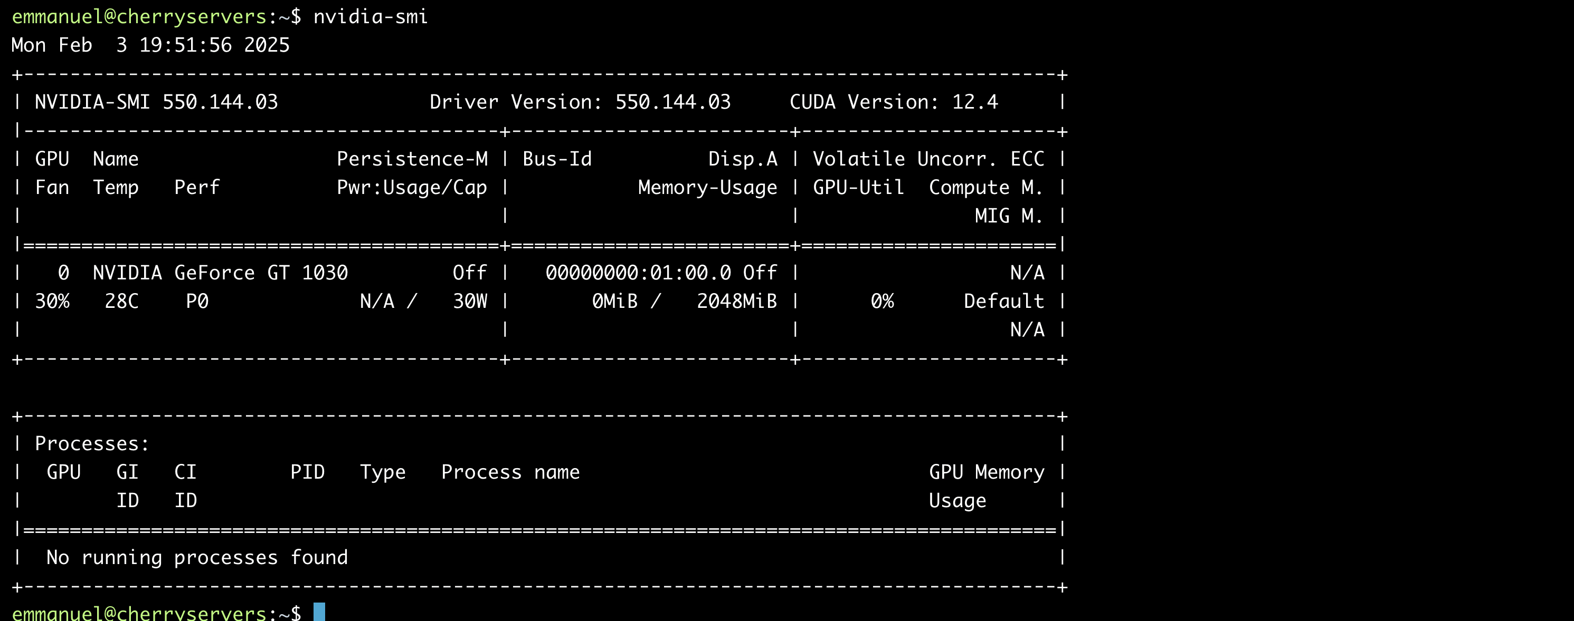Click the P0 performance state value
The width and height of the screenshot is (1574, 621).
click(197, 302)
